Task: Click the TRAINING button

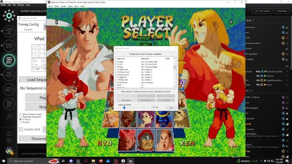Action: click(282, 11)
